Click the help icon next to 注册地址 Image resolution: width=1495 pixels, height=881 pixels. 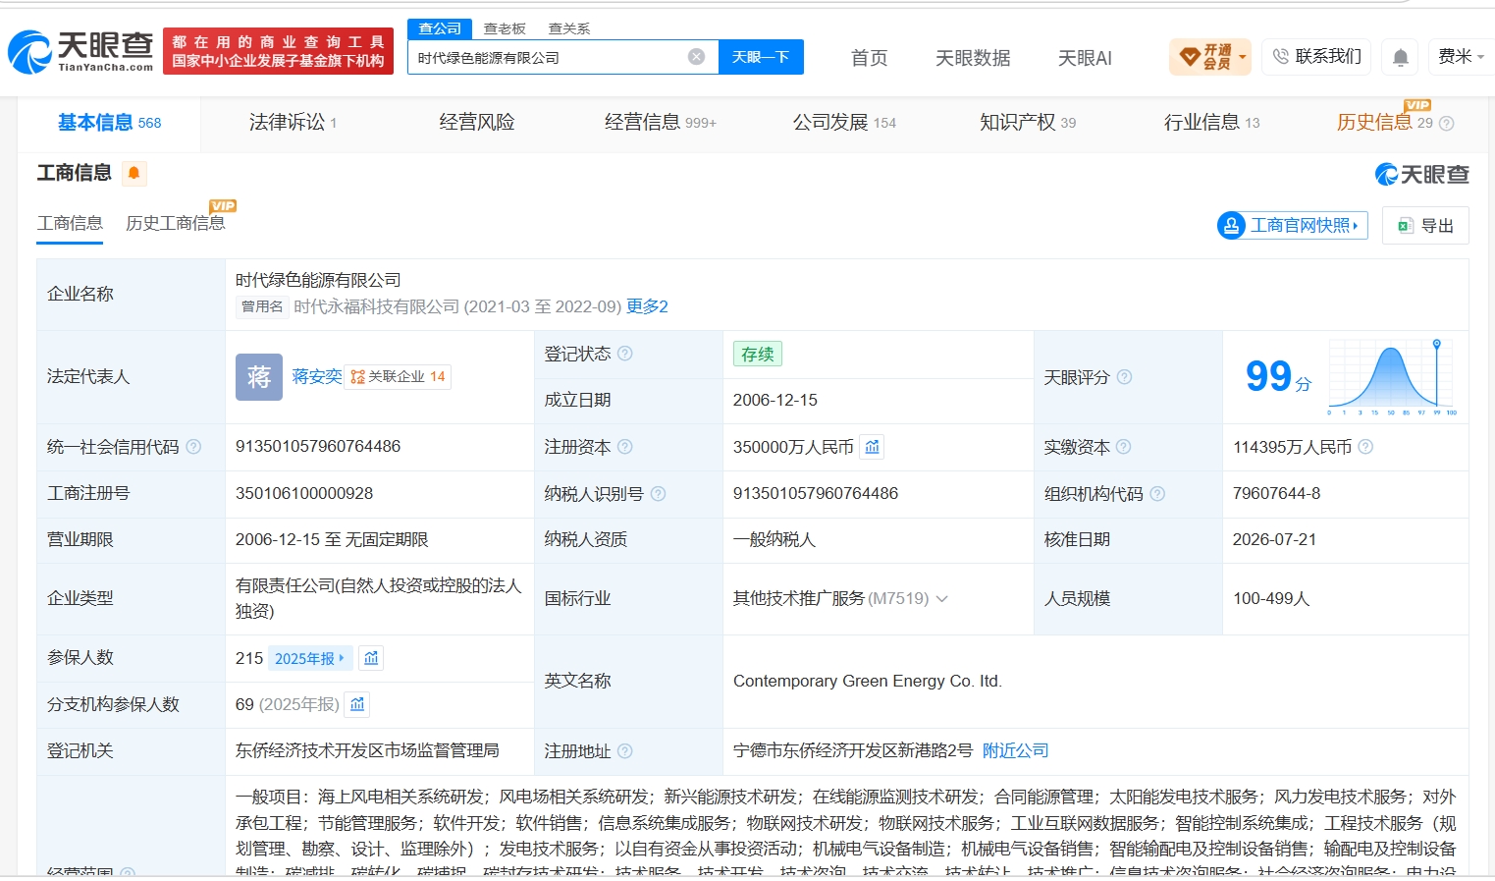[625, 751]
